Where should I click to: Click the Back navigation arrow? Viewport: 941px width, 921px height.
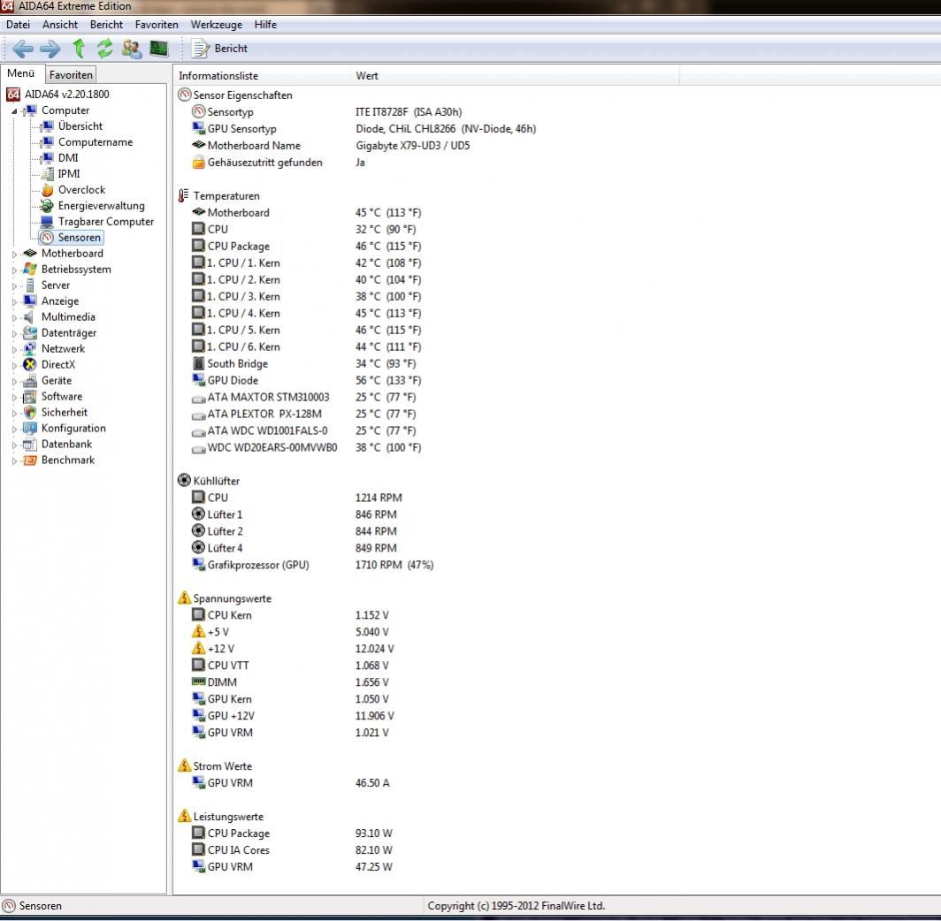point(23,49)
